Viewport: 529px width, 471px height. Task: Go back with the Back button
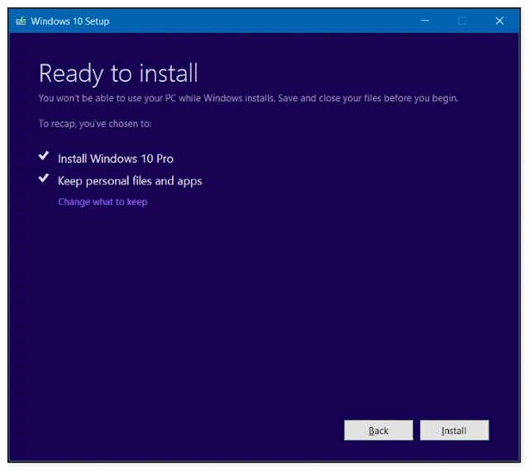[379, 431]
